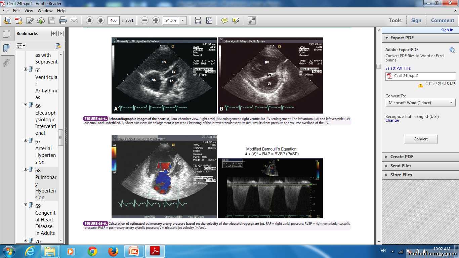This screenshot has width=459, height=258.
Task: Open the Convert To format dropdown
Action: pos(420,102)
